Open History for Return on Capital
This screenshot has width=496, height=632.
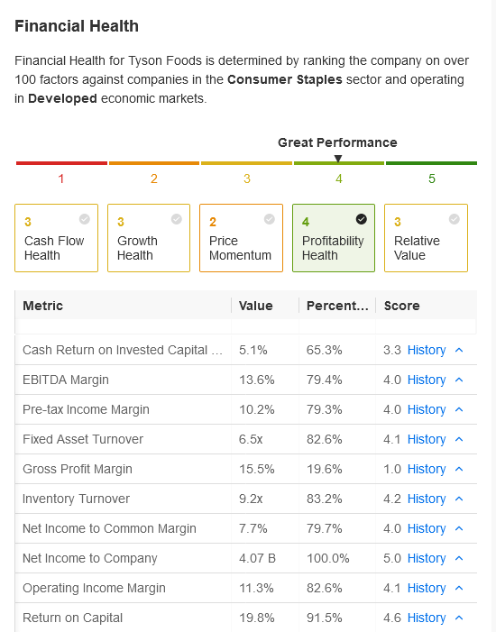coord(427,618)
